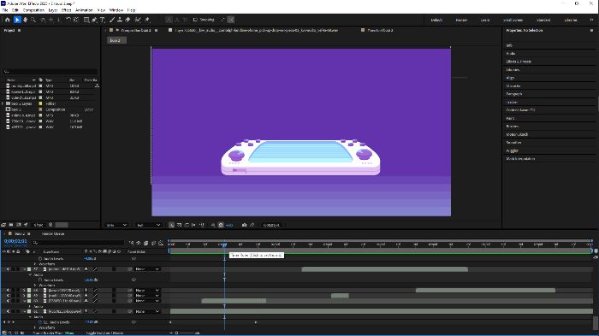Image resolution: width=599 pixels, height=336 pixels.
Task: Toggle the Snapping checkbox
Action: [x=195, y=20]
